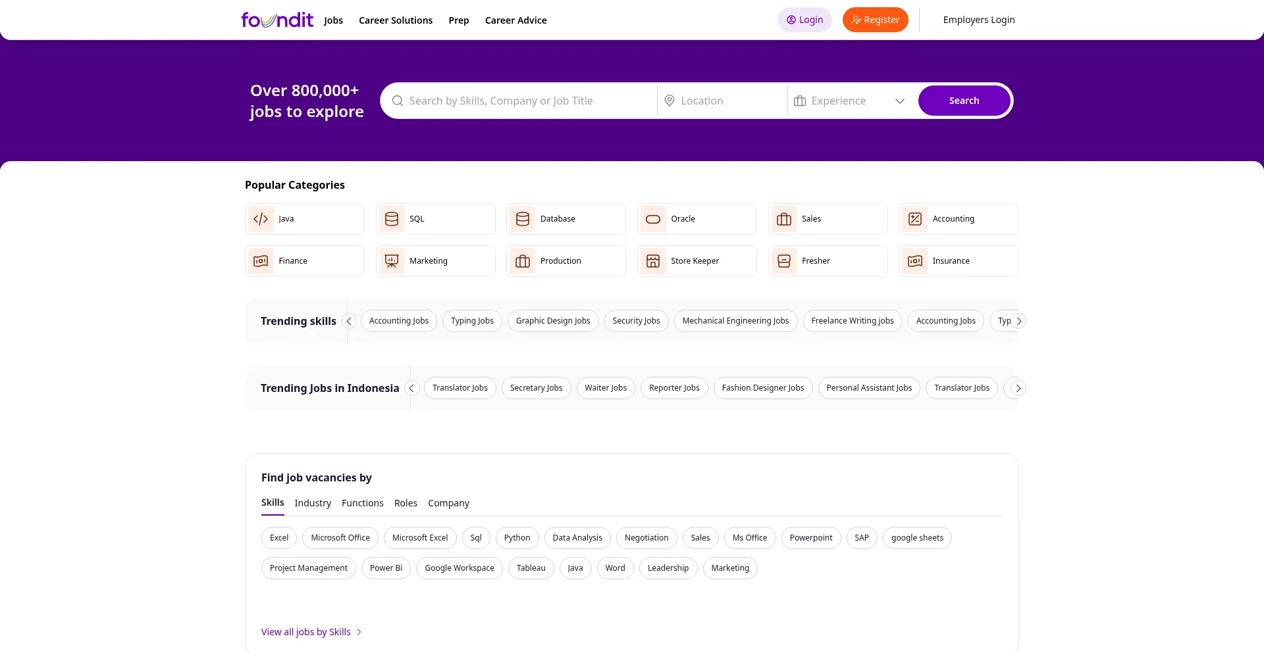Click the purple Search button

click(964, 101)
